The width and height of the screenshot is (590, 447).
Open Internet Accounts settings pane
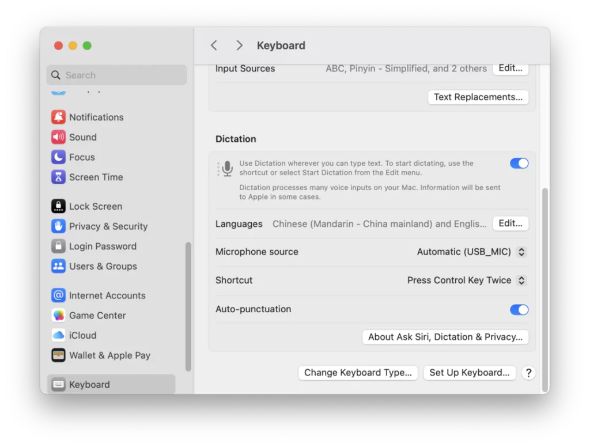coord(107,296)
